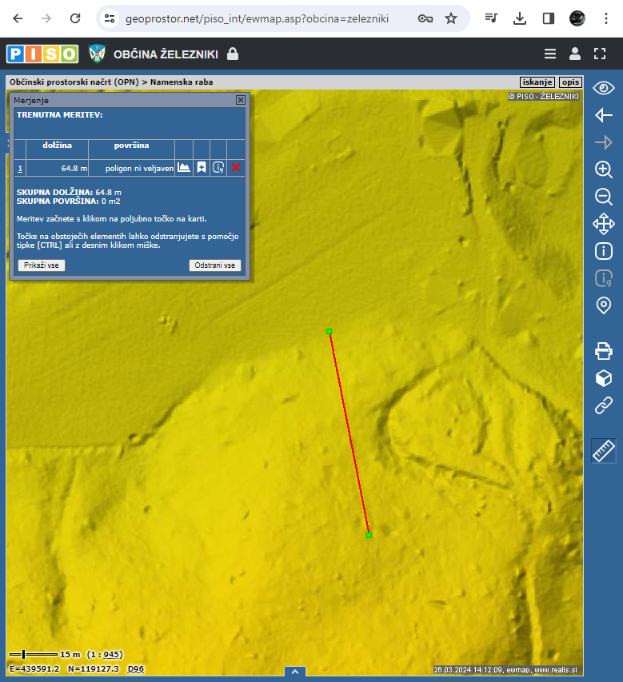
Task: Open the opis description tab
Action: [x=569, y=82]
